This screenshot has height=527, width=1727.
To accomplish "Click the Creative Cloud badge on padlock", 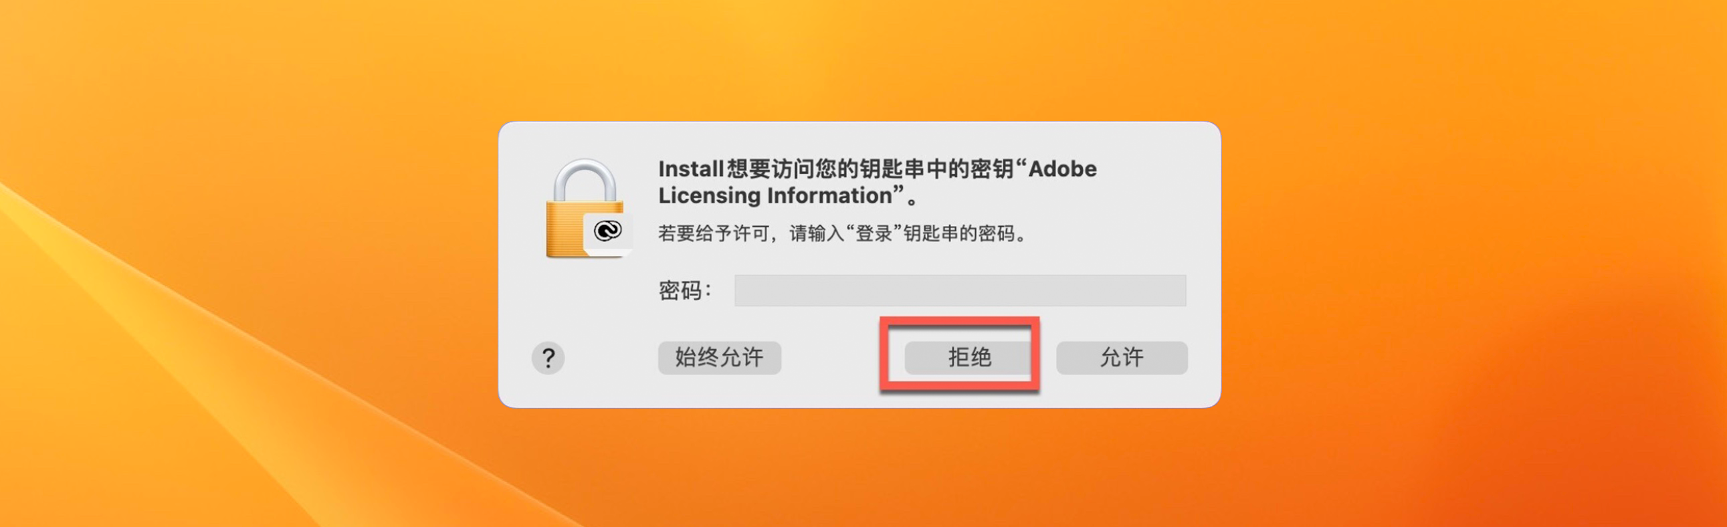I will point(608,232).
